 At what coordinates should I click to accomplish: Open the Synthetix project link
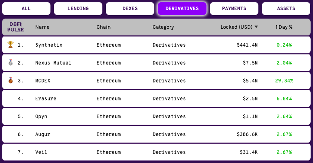coord(49,45)
